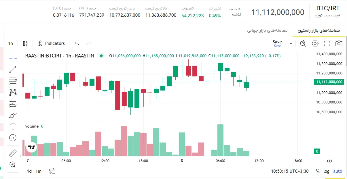Toggle auto scale mode
The width and height of the screenshot is (347, 179).
coord(337,171)
